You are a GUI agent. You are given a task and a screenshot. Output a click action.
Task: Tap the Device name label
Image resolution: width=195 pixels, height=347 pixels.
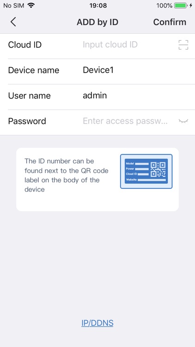34,70
